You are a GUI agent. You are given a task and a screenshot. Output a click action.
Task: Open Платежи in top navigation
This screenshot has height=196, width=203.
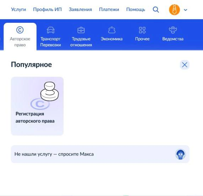coord(109,10)
